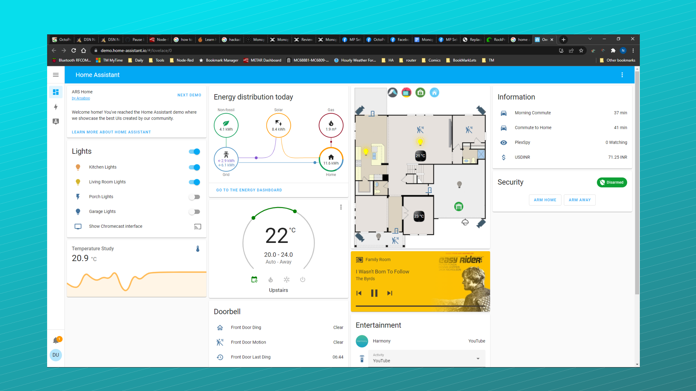Skip to next track in Family Room
The width and height of the screenshot is (696, 391).
[x=390, y=293]
